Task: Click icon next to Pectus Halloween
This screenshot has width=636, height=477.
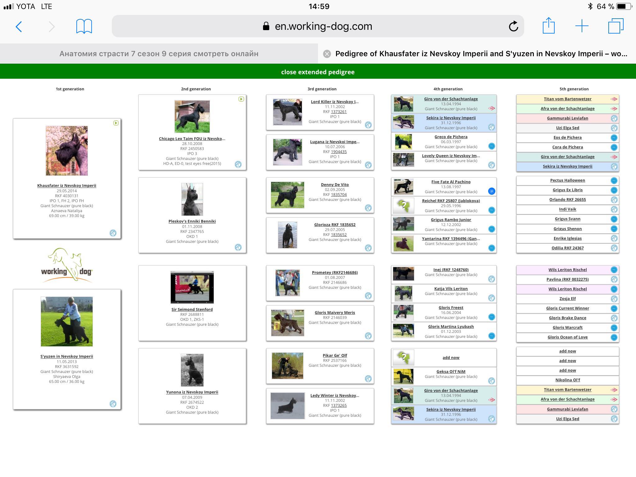Action: click(x=614, y=180)
